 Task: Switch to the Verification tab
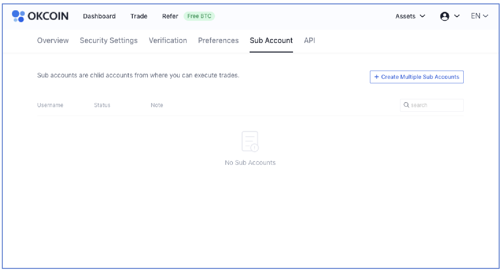click(168, 41)
